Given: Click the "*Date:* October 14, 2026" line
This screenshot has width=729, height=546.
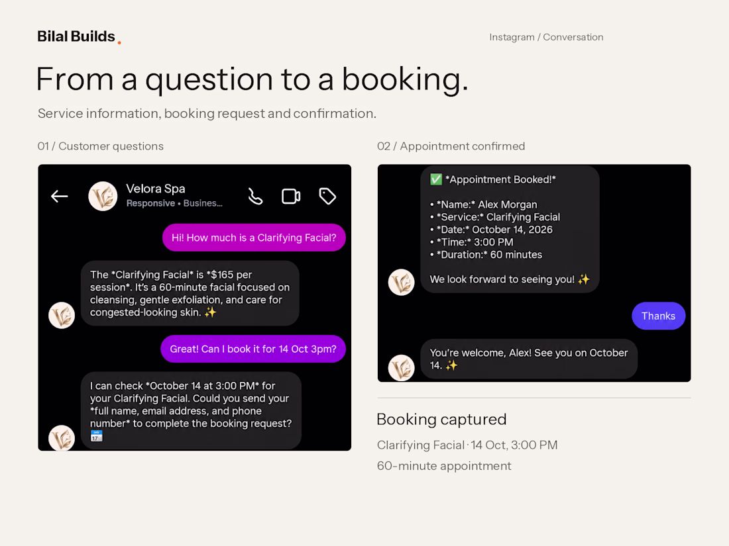Looking at the screenshot, I should click(x=492, y=230).
